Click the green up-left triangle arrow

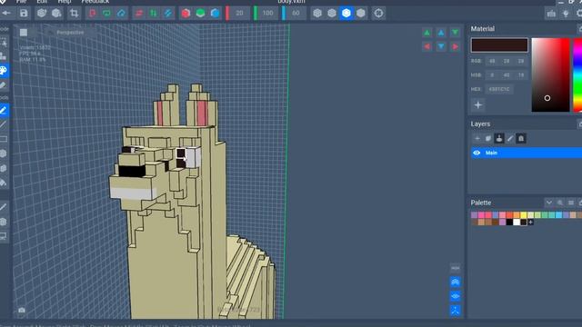pos(427,33)
